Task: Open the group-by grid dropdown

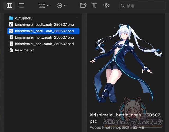Action: [44, 6]
